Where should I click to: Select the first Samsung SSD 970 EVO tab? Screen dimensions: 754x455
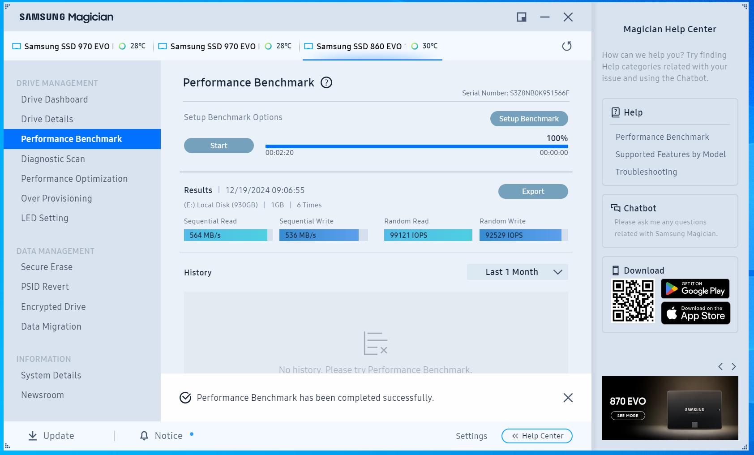79,46
